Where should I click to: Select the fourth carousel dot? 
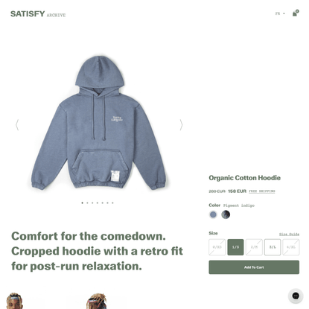coord(98,203)
